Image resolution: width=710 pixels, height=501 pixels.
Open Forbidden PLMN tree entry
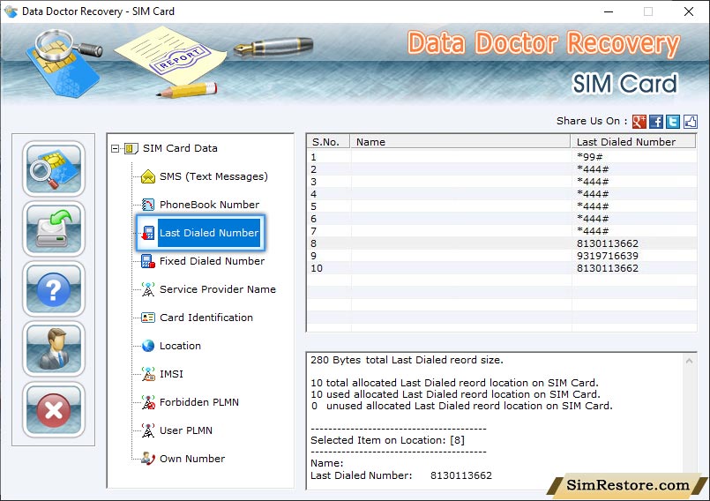198,402
